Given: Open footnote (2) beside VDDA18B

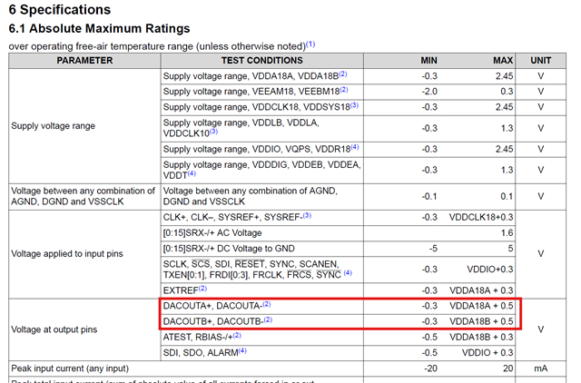Looking at the screenshot, I should pos(343,74).
